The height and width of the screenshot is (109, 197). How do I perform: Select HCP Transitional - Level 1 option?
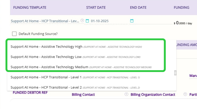(x=46, y=77)
